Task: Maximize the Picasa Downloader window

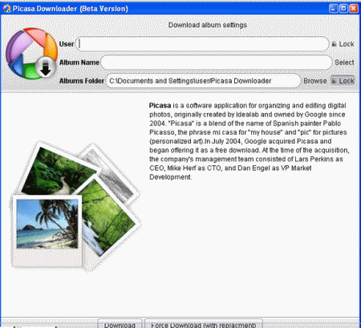Action: pos(343,9)
